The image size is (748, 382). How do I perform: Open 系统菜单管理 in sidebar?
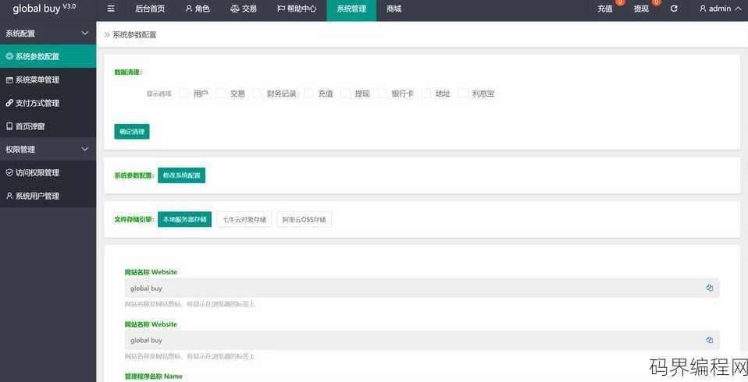click(48, 80)
